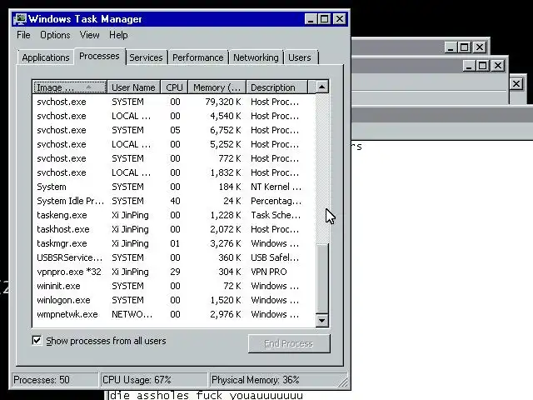Open the Performance tab

(198, 57)
